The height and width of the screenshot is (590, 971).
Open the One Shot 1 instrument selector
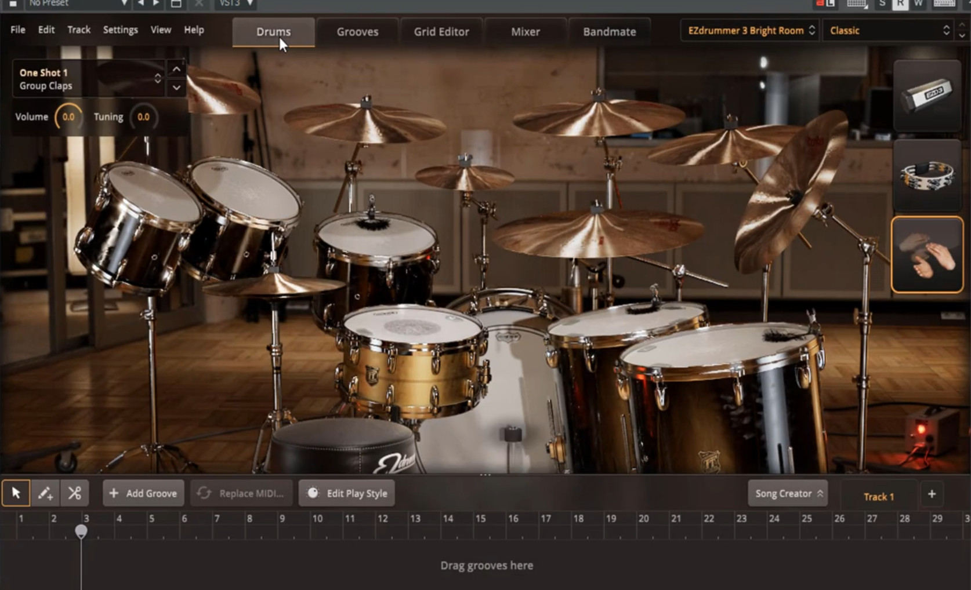pos(89,79)
